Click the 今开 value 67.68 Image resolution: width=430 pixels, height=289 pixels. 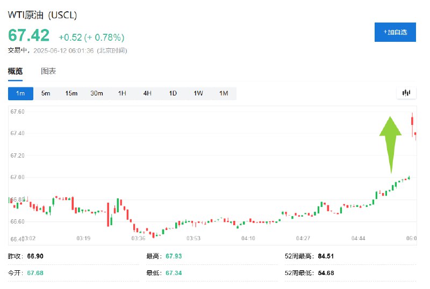click(x=35, y=273)
